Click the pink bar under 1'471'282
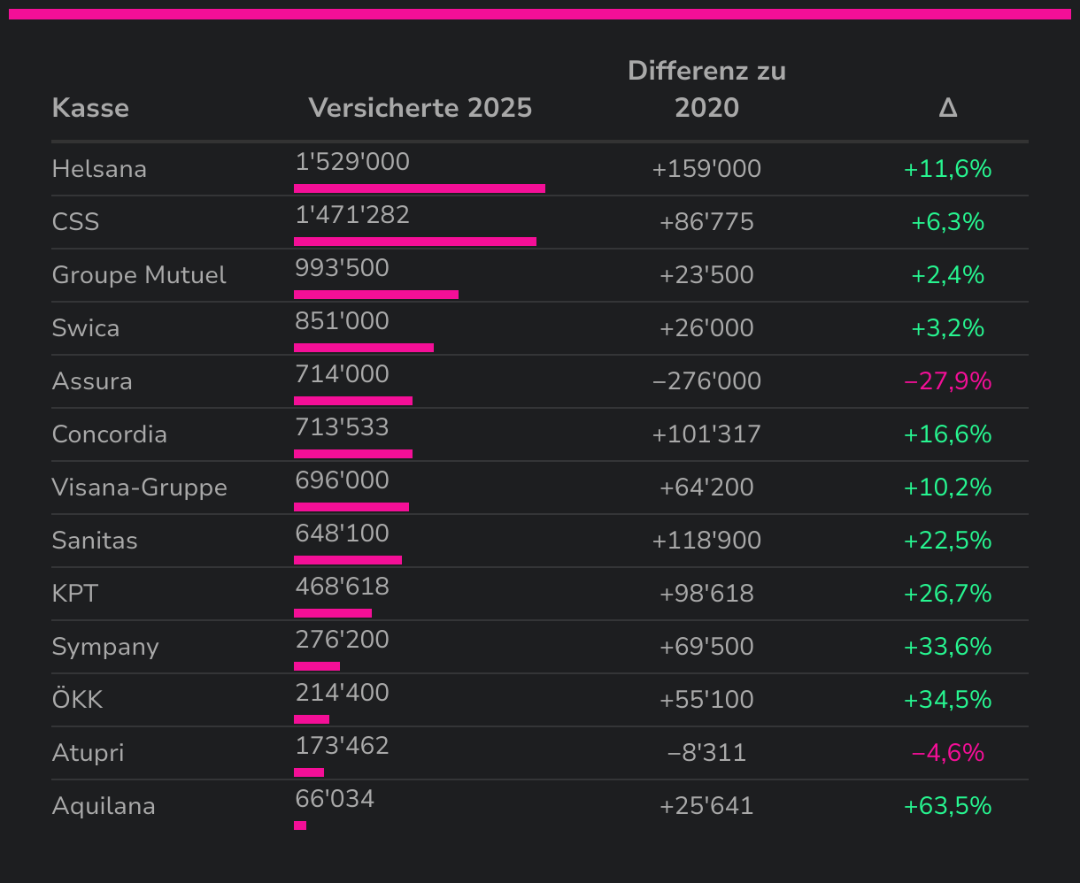The height and width of the screenshot is (883, 1080). pyautogui.click(x=414, y=242)
